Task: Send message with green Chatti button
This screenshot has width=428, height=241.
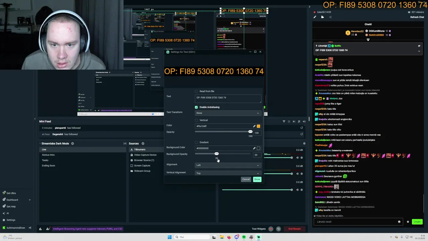Action: [417, 222]
